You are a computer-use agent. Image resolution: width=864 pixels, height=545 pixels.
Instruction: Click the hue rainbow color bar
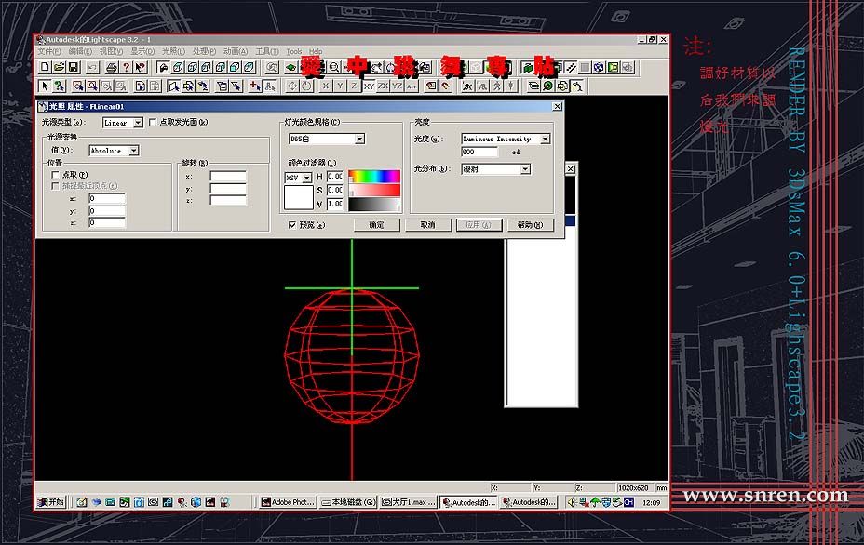point(374,176)
